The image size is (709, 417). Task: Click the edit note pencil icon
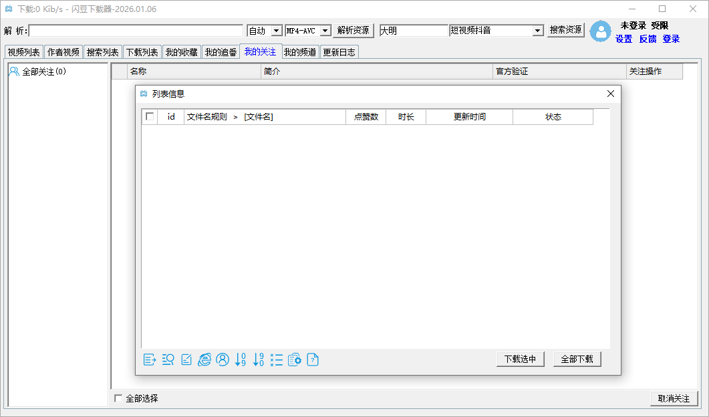[x=186, y=360]
